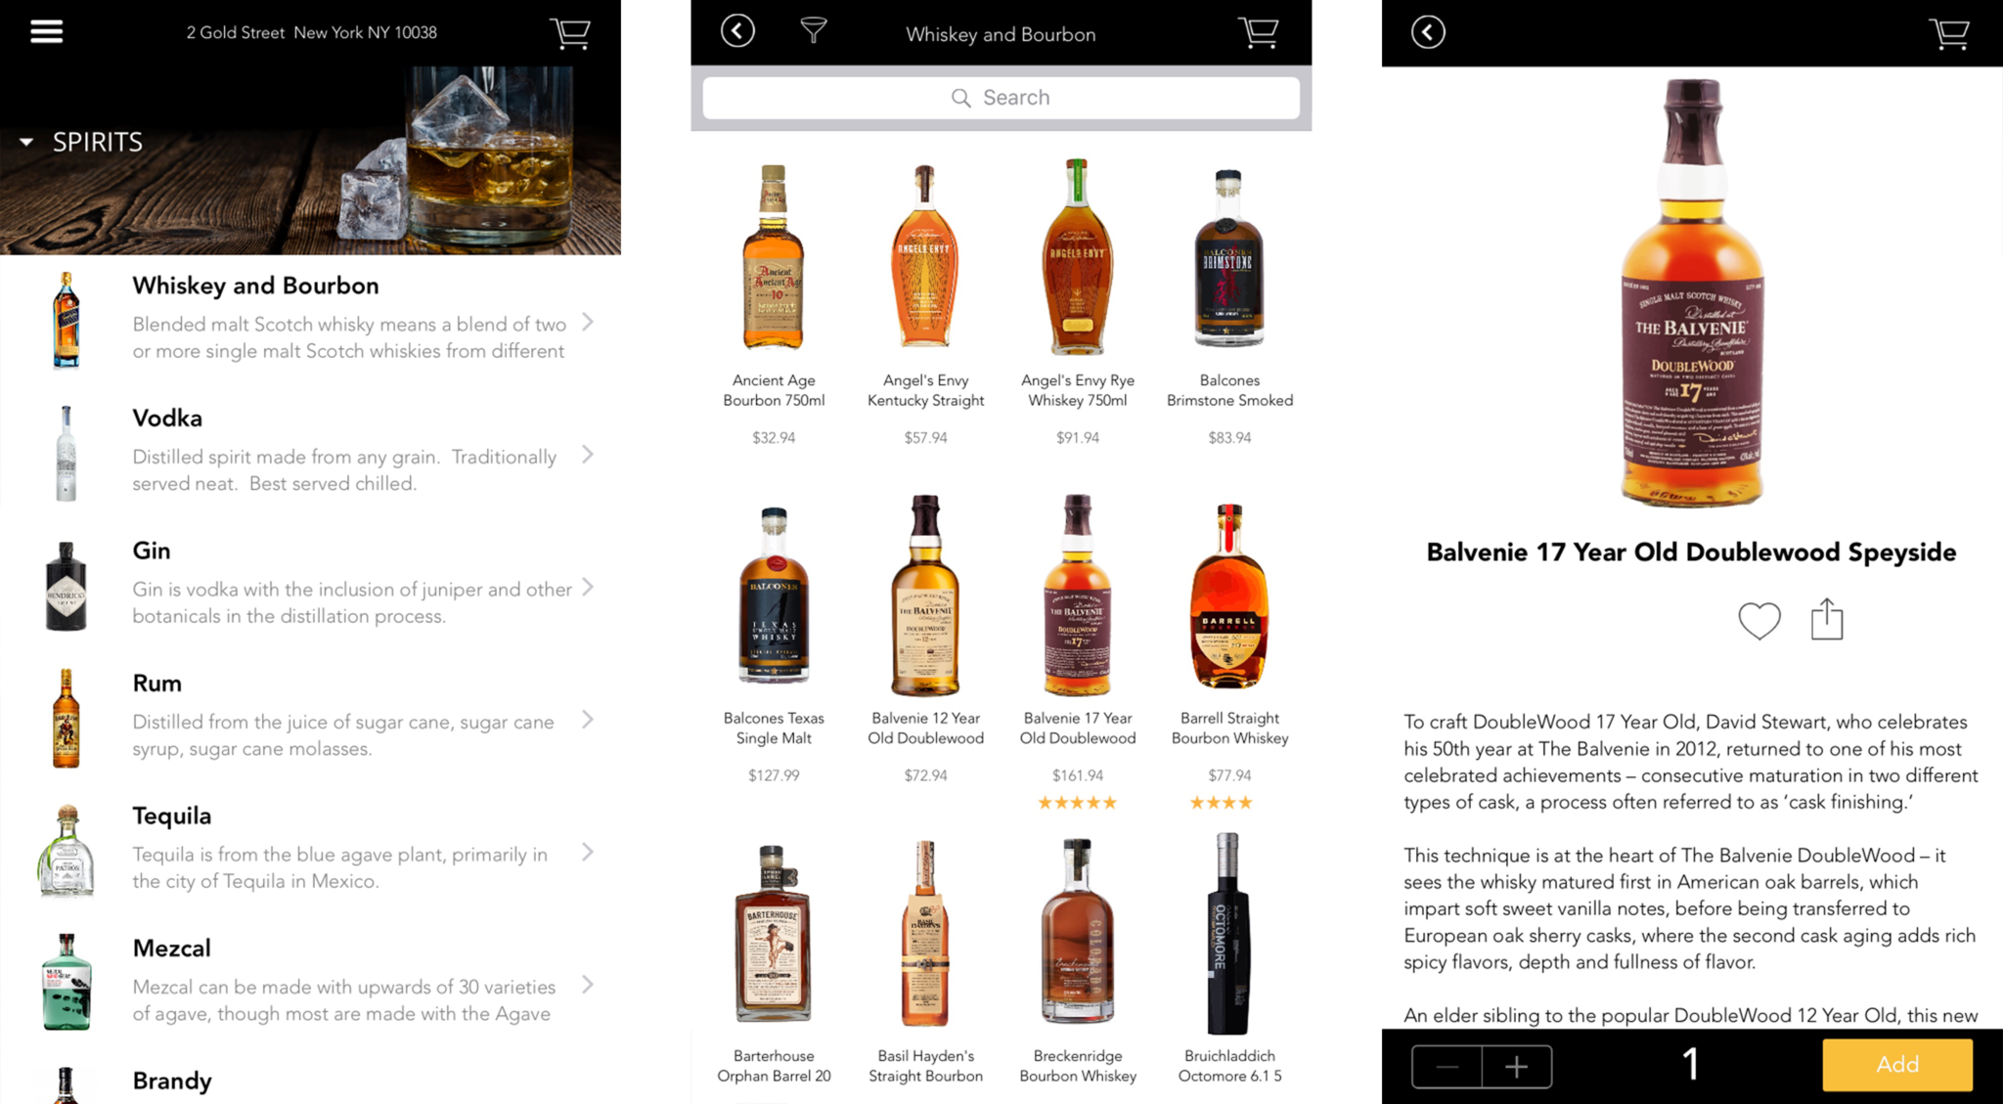Viewport: 2003px width, 1104px height.
Task: Click the Search field in Whiskey and Bourbon
Action: pos(1001,98)
